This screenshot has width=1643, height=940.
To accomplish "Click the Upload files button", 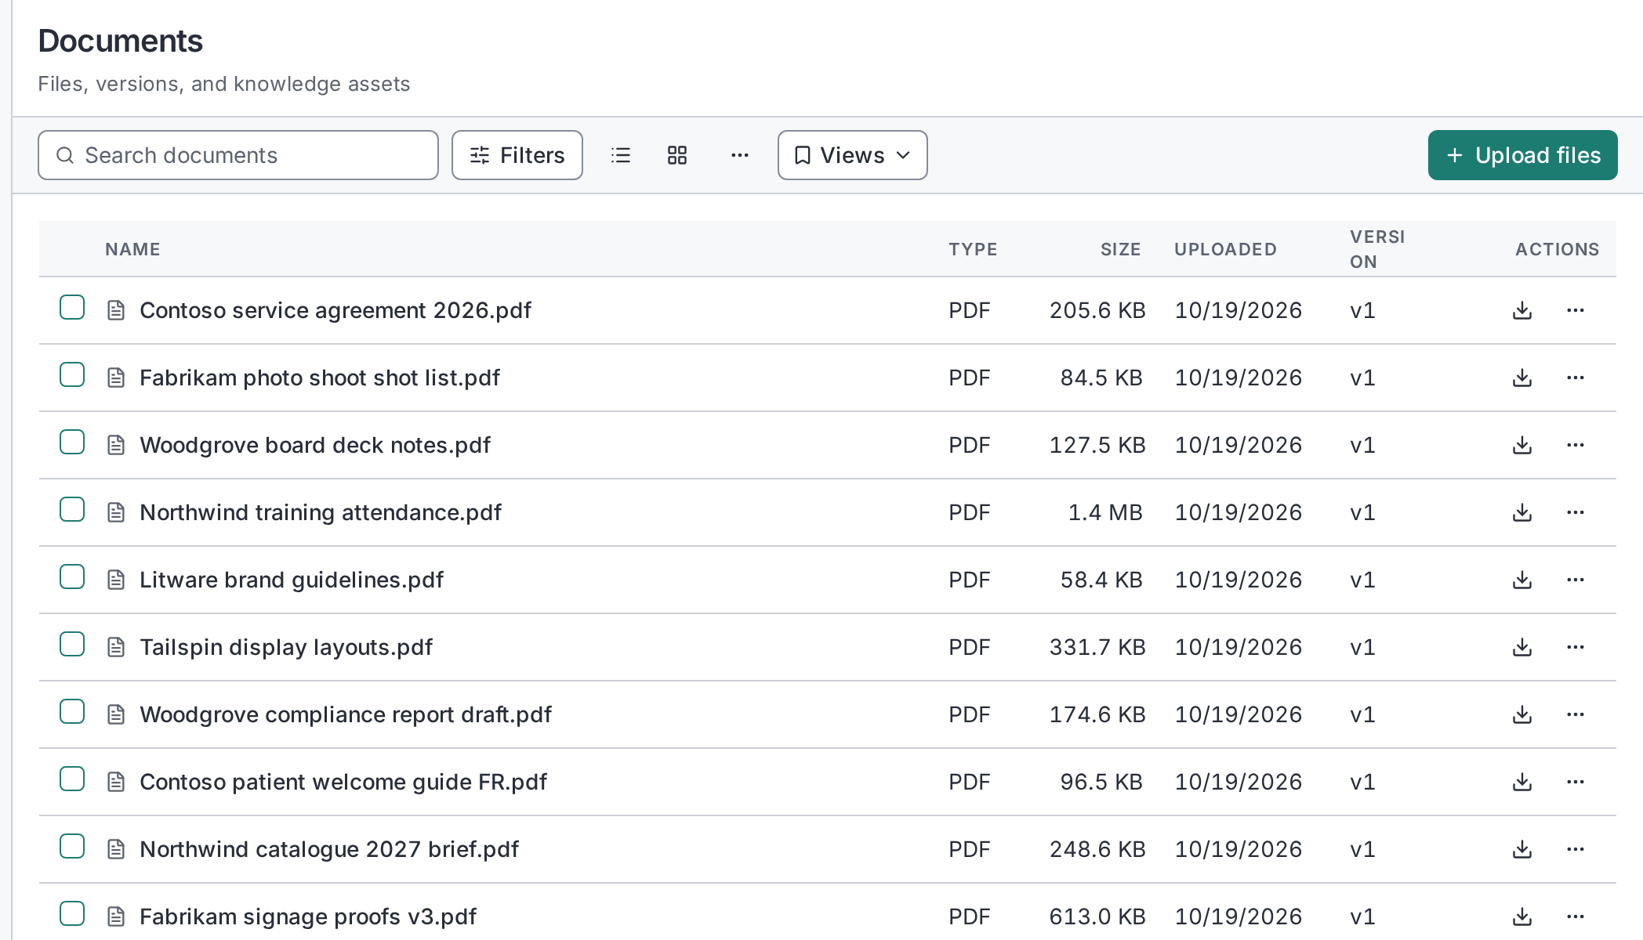I will pos(1522,155).
